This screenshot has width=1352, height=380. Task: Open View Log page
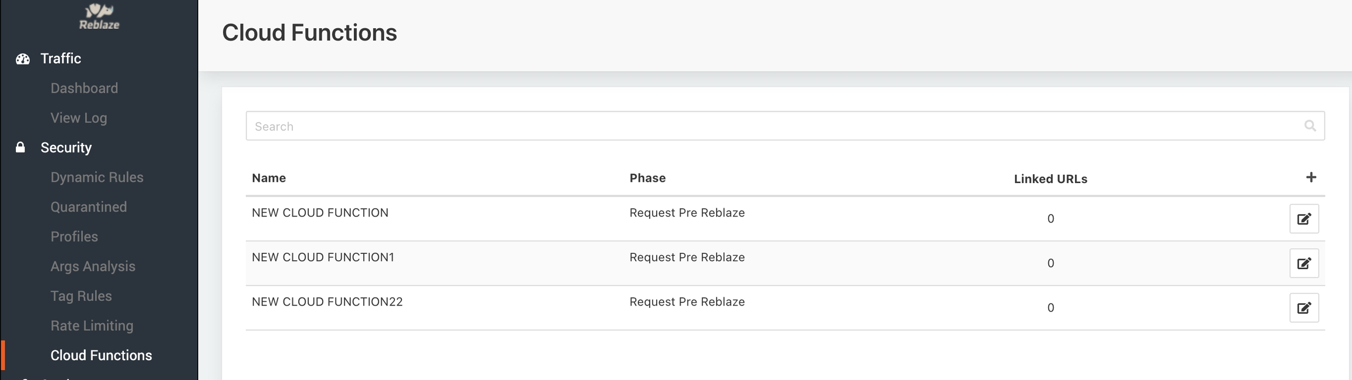pos(79,118)
